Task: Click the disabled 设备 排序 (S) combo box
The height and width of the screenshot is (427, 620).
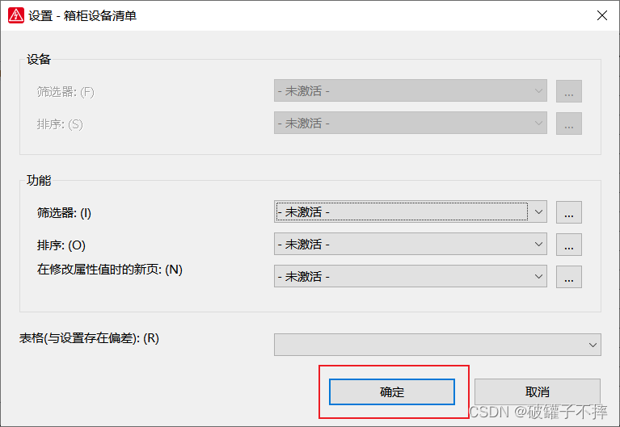Action: (x=410, y=123)
